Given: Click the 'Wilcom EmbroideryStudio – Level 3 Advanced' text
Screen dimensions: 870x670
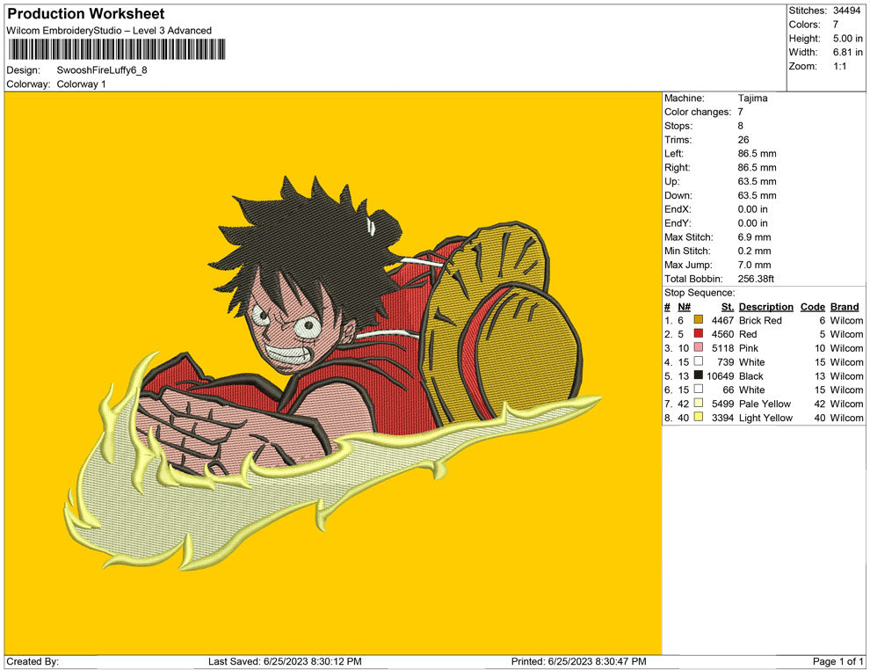Looking at the screenshot, I should pyautogui.click(x=109, y=31).
